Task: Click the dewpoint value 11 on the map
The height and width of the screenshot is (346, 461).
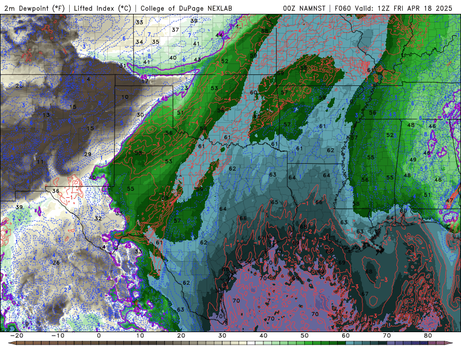Action: pos(40,162)
